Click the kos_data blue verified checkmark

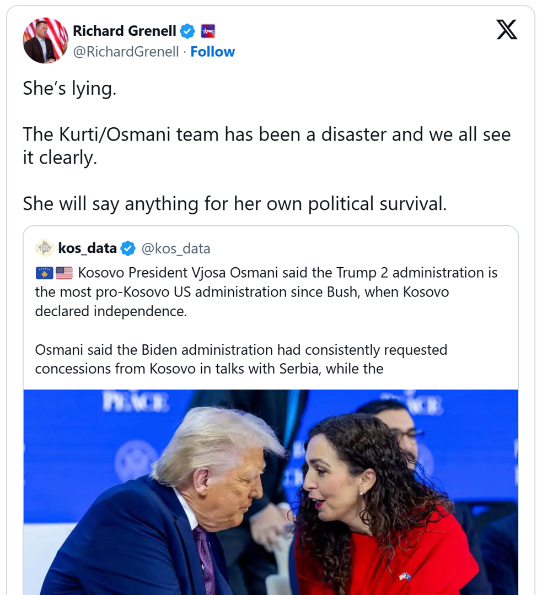[x=128, y=248]
